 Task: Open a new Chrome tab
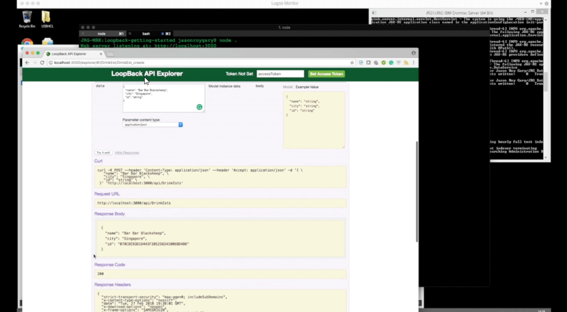pyautogui.click(x=110, y=54)
